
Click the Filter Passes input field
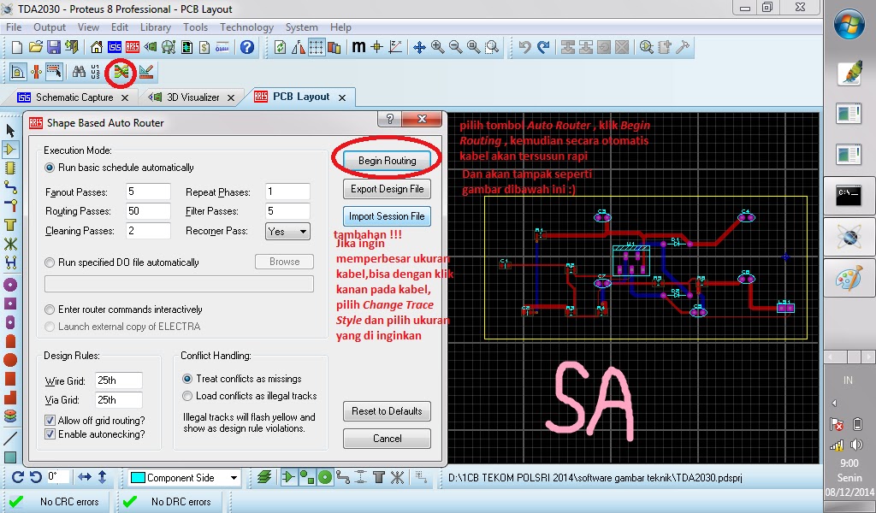pos(287,211)
